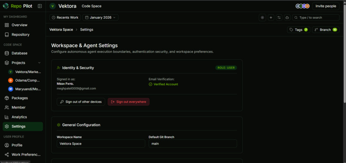Open the January 2026 month dropdown
This screenshot has width=346, height=163.
click(100, 18)
